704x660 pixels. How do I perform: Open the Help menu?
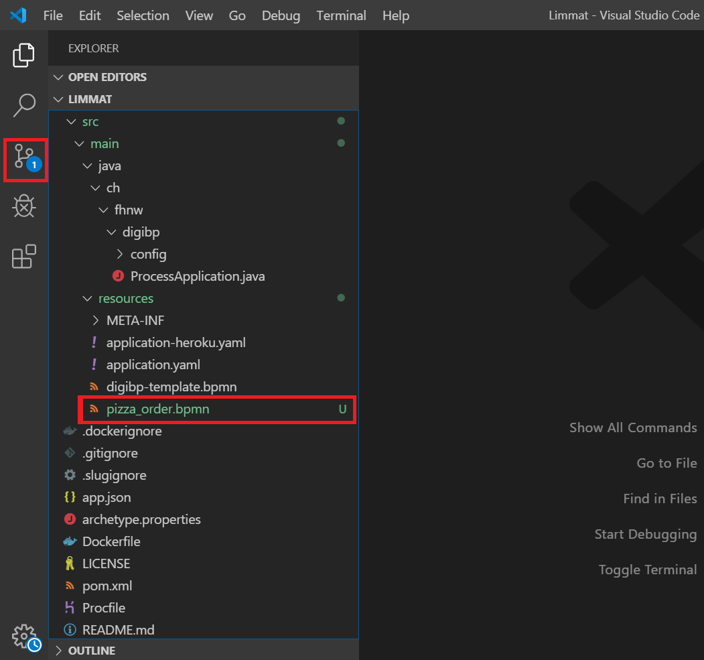pos(396,15)
